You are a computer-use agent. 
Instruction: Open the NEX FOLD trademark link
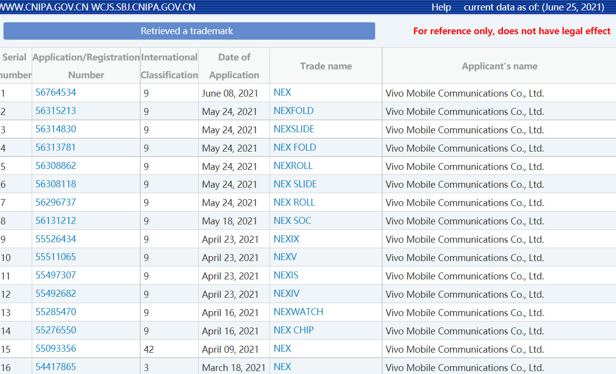tap(295, 148)
